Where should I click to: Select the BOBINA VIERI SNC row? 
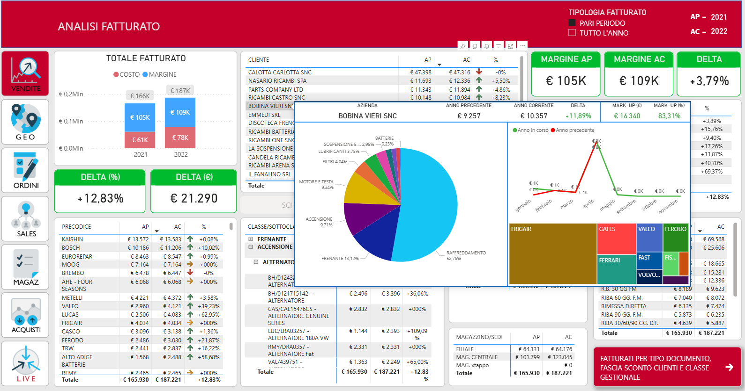click(x=270, y=106)
